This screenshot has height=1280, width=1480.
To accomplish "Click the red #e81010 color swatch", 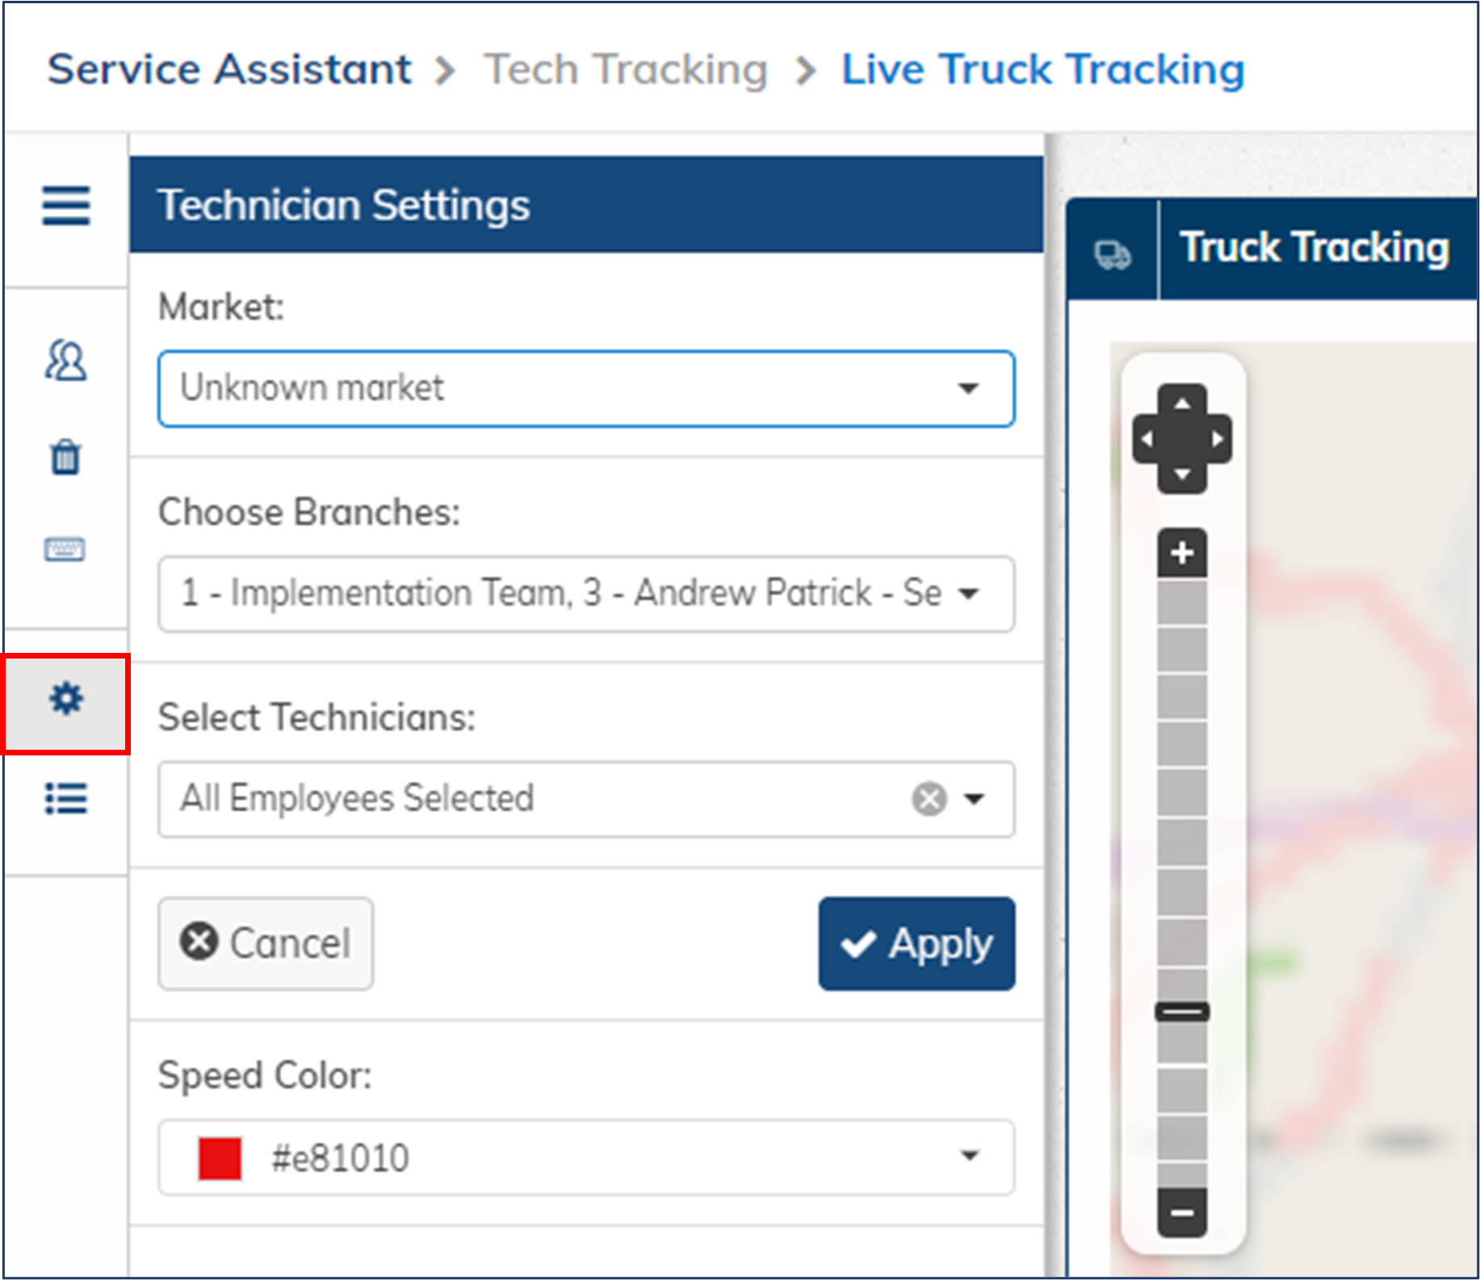I will (x=220, y=1157).
